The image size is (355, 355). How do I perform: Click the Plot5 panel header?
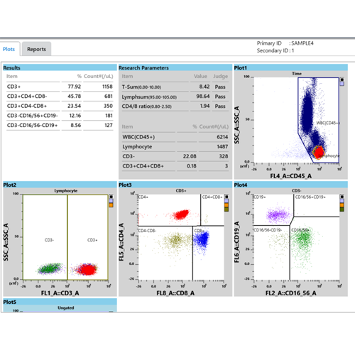coord(60,302)
